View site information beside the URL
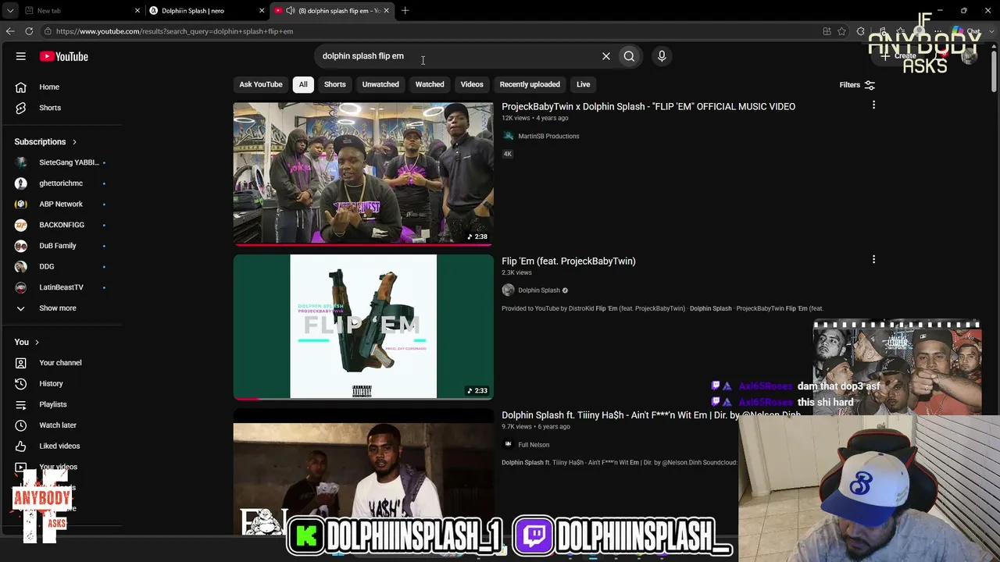Screen dimensions: 1000x562 click(48, 31)
